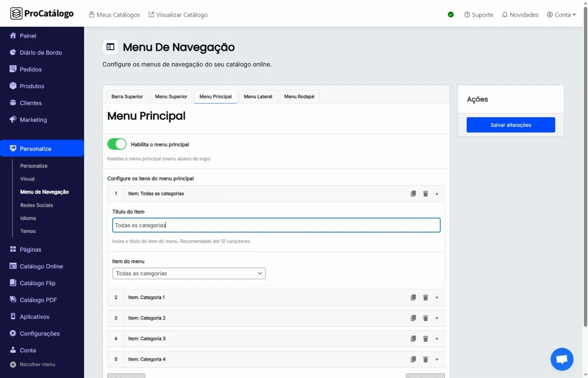The height and width of the screenshot is (378, 588).
Task: Open Redes Sociais in sidebar submenu
Action: [x=37, y=205]
